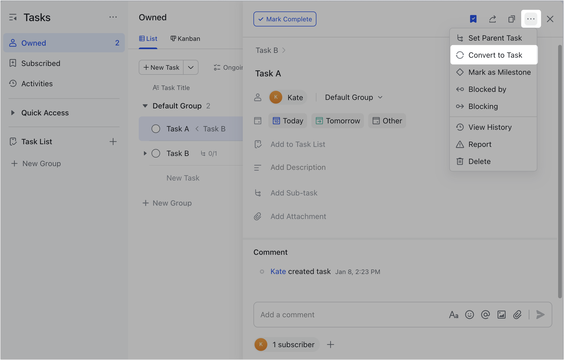Collapse the Default Group section

click(145, 106)
